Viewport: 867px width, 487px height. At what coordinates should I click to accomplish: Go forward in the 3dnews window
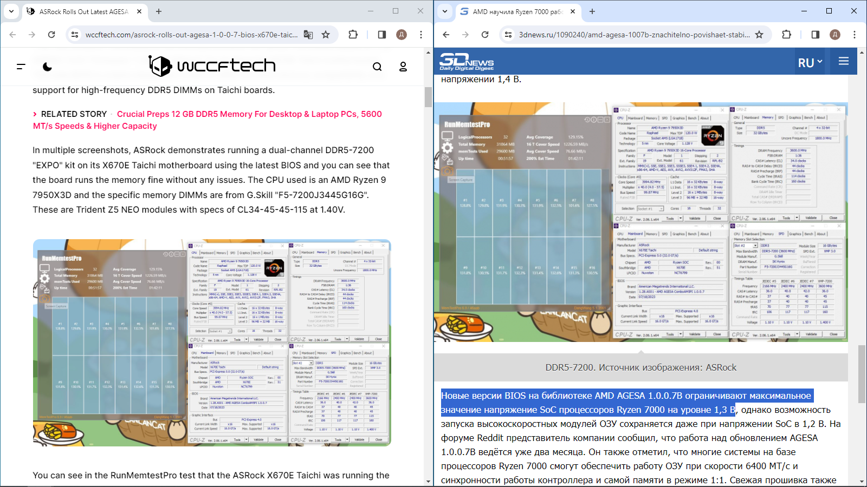(x=465, y=35)
